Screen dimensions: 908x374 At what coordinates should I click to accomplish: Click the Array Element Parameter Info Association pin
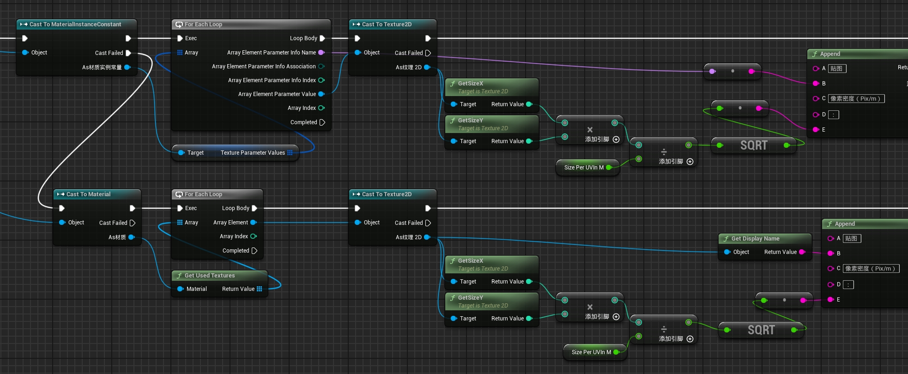coord(321,66)
